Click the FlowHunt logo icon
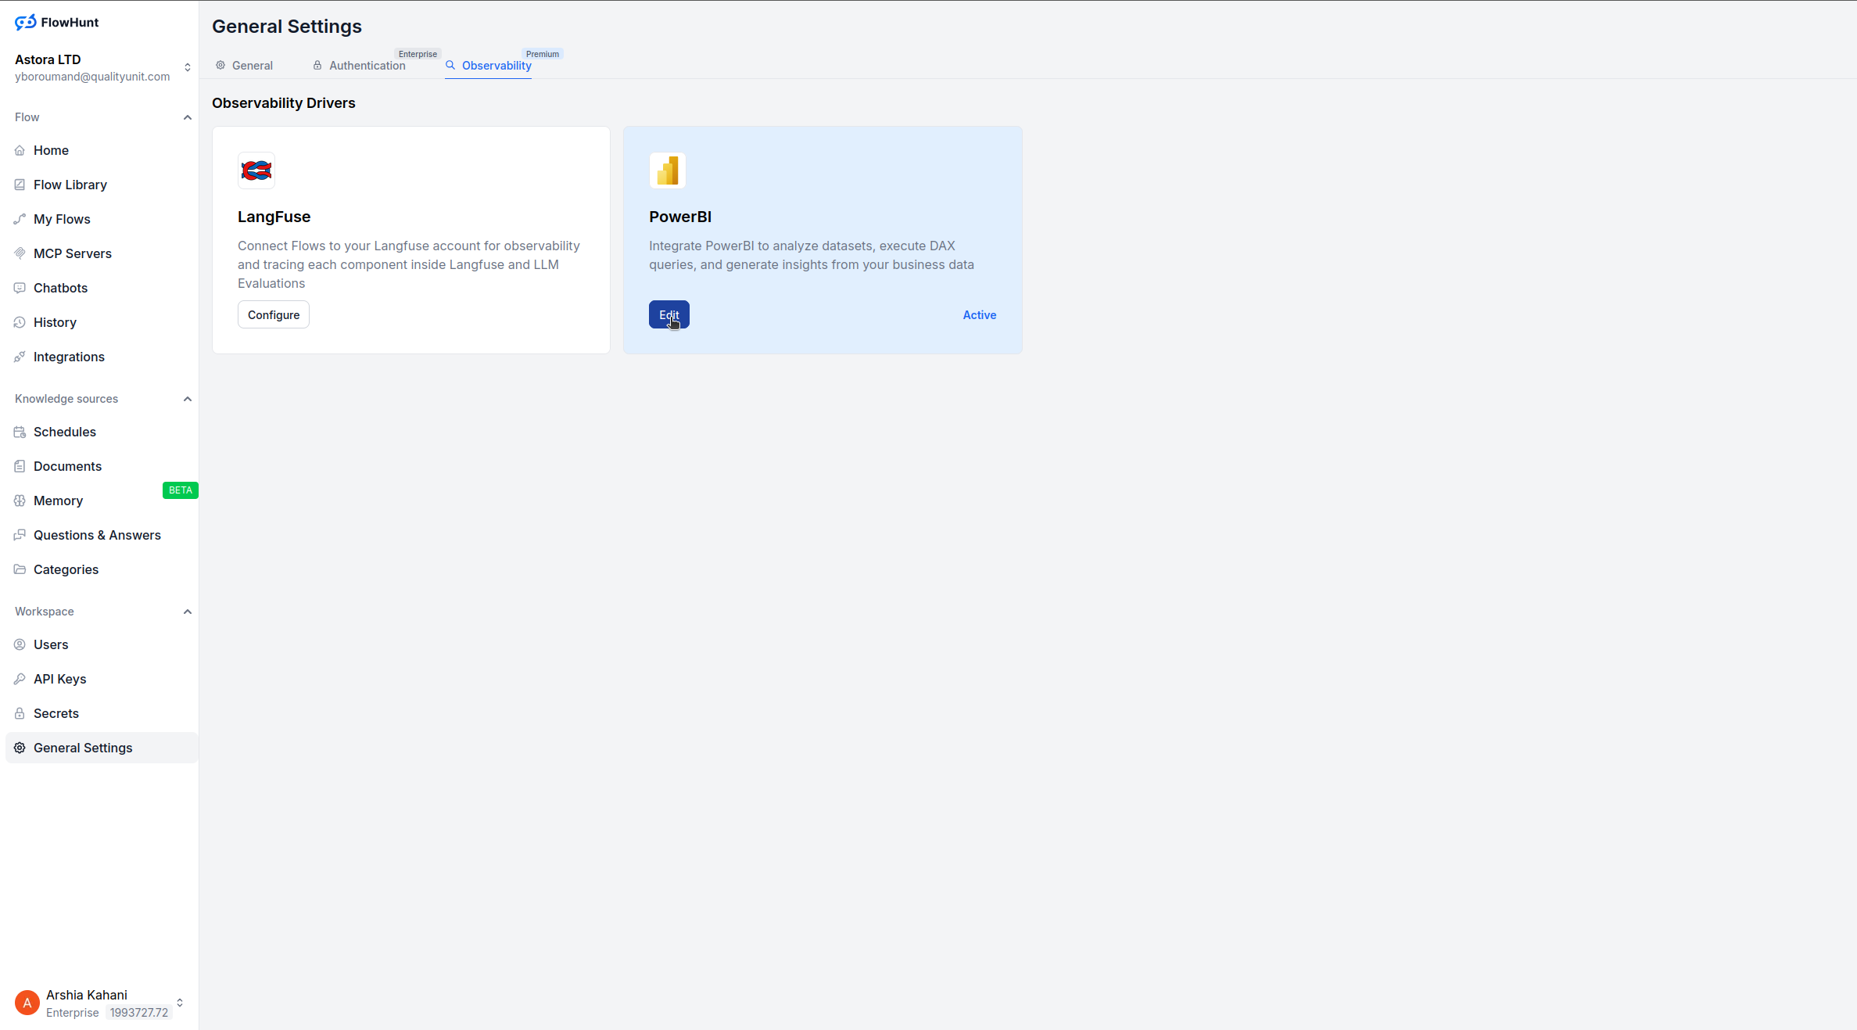This screenshot has height=1030, width=1857. (25, 22)
